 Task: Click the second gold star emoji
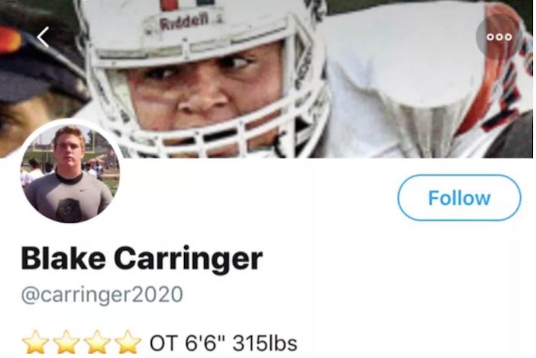click(66, 342)
